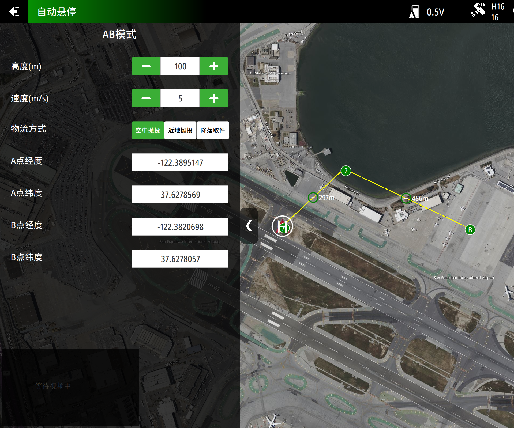Click the 486m midpoint add-waypoint marker
514x428 pixels.
pos(406,198)
